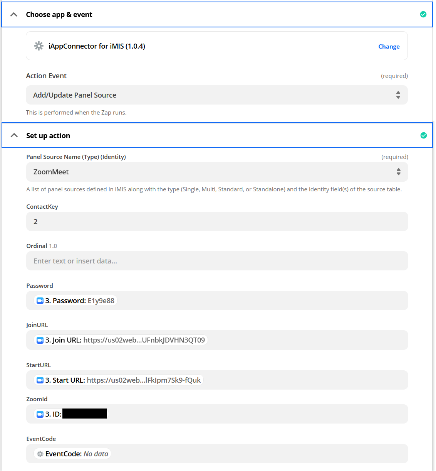Click Change link to switch app

point(389,47)
